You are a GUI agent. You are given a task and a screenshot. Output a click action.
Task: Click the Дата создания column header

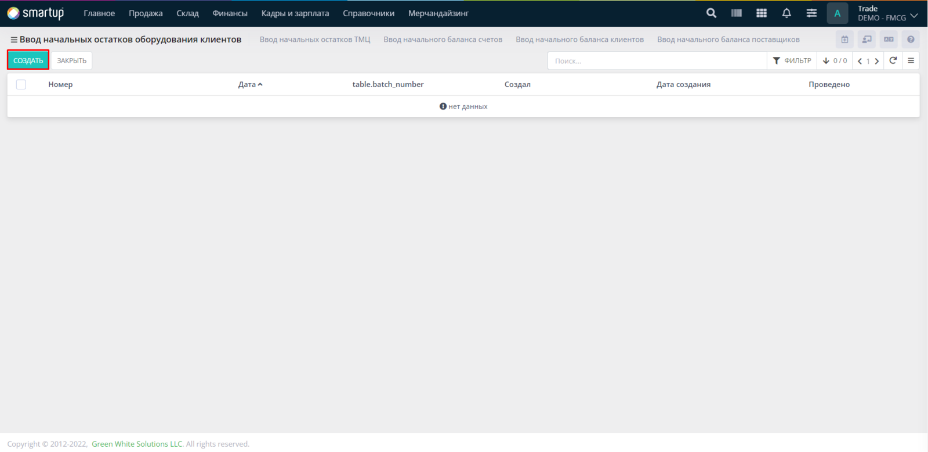point(683,84)
